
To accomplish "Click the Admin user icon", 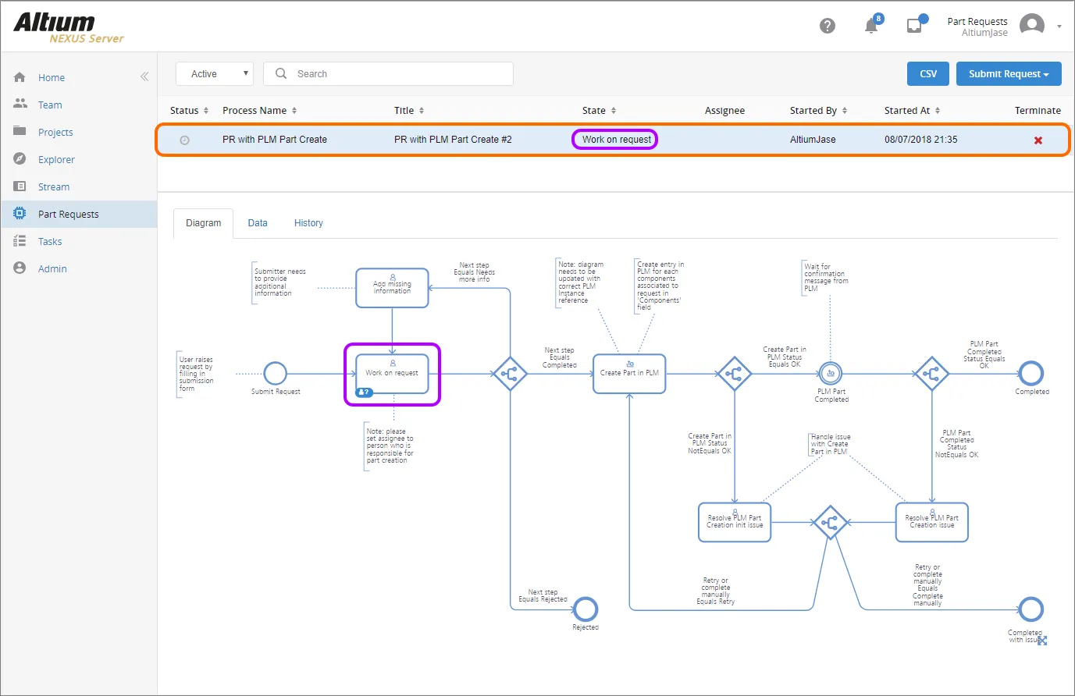I will click(x=20, y=268).
